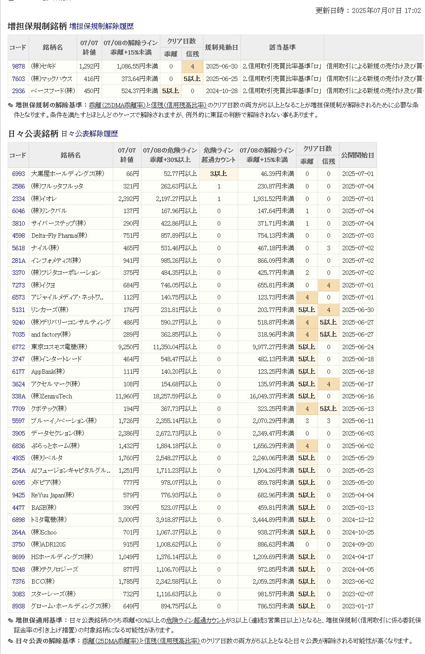Visit the 6046 stock code link
This screenshot has height=654, width=425.
coord(18,211)
